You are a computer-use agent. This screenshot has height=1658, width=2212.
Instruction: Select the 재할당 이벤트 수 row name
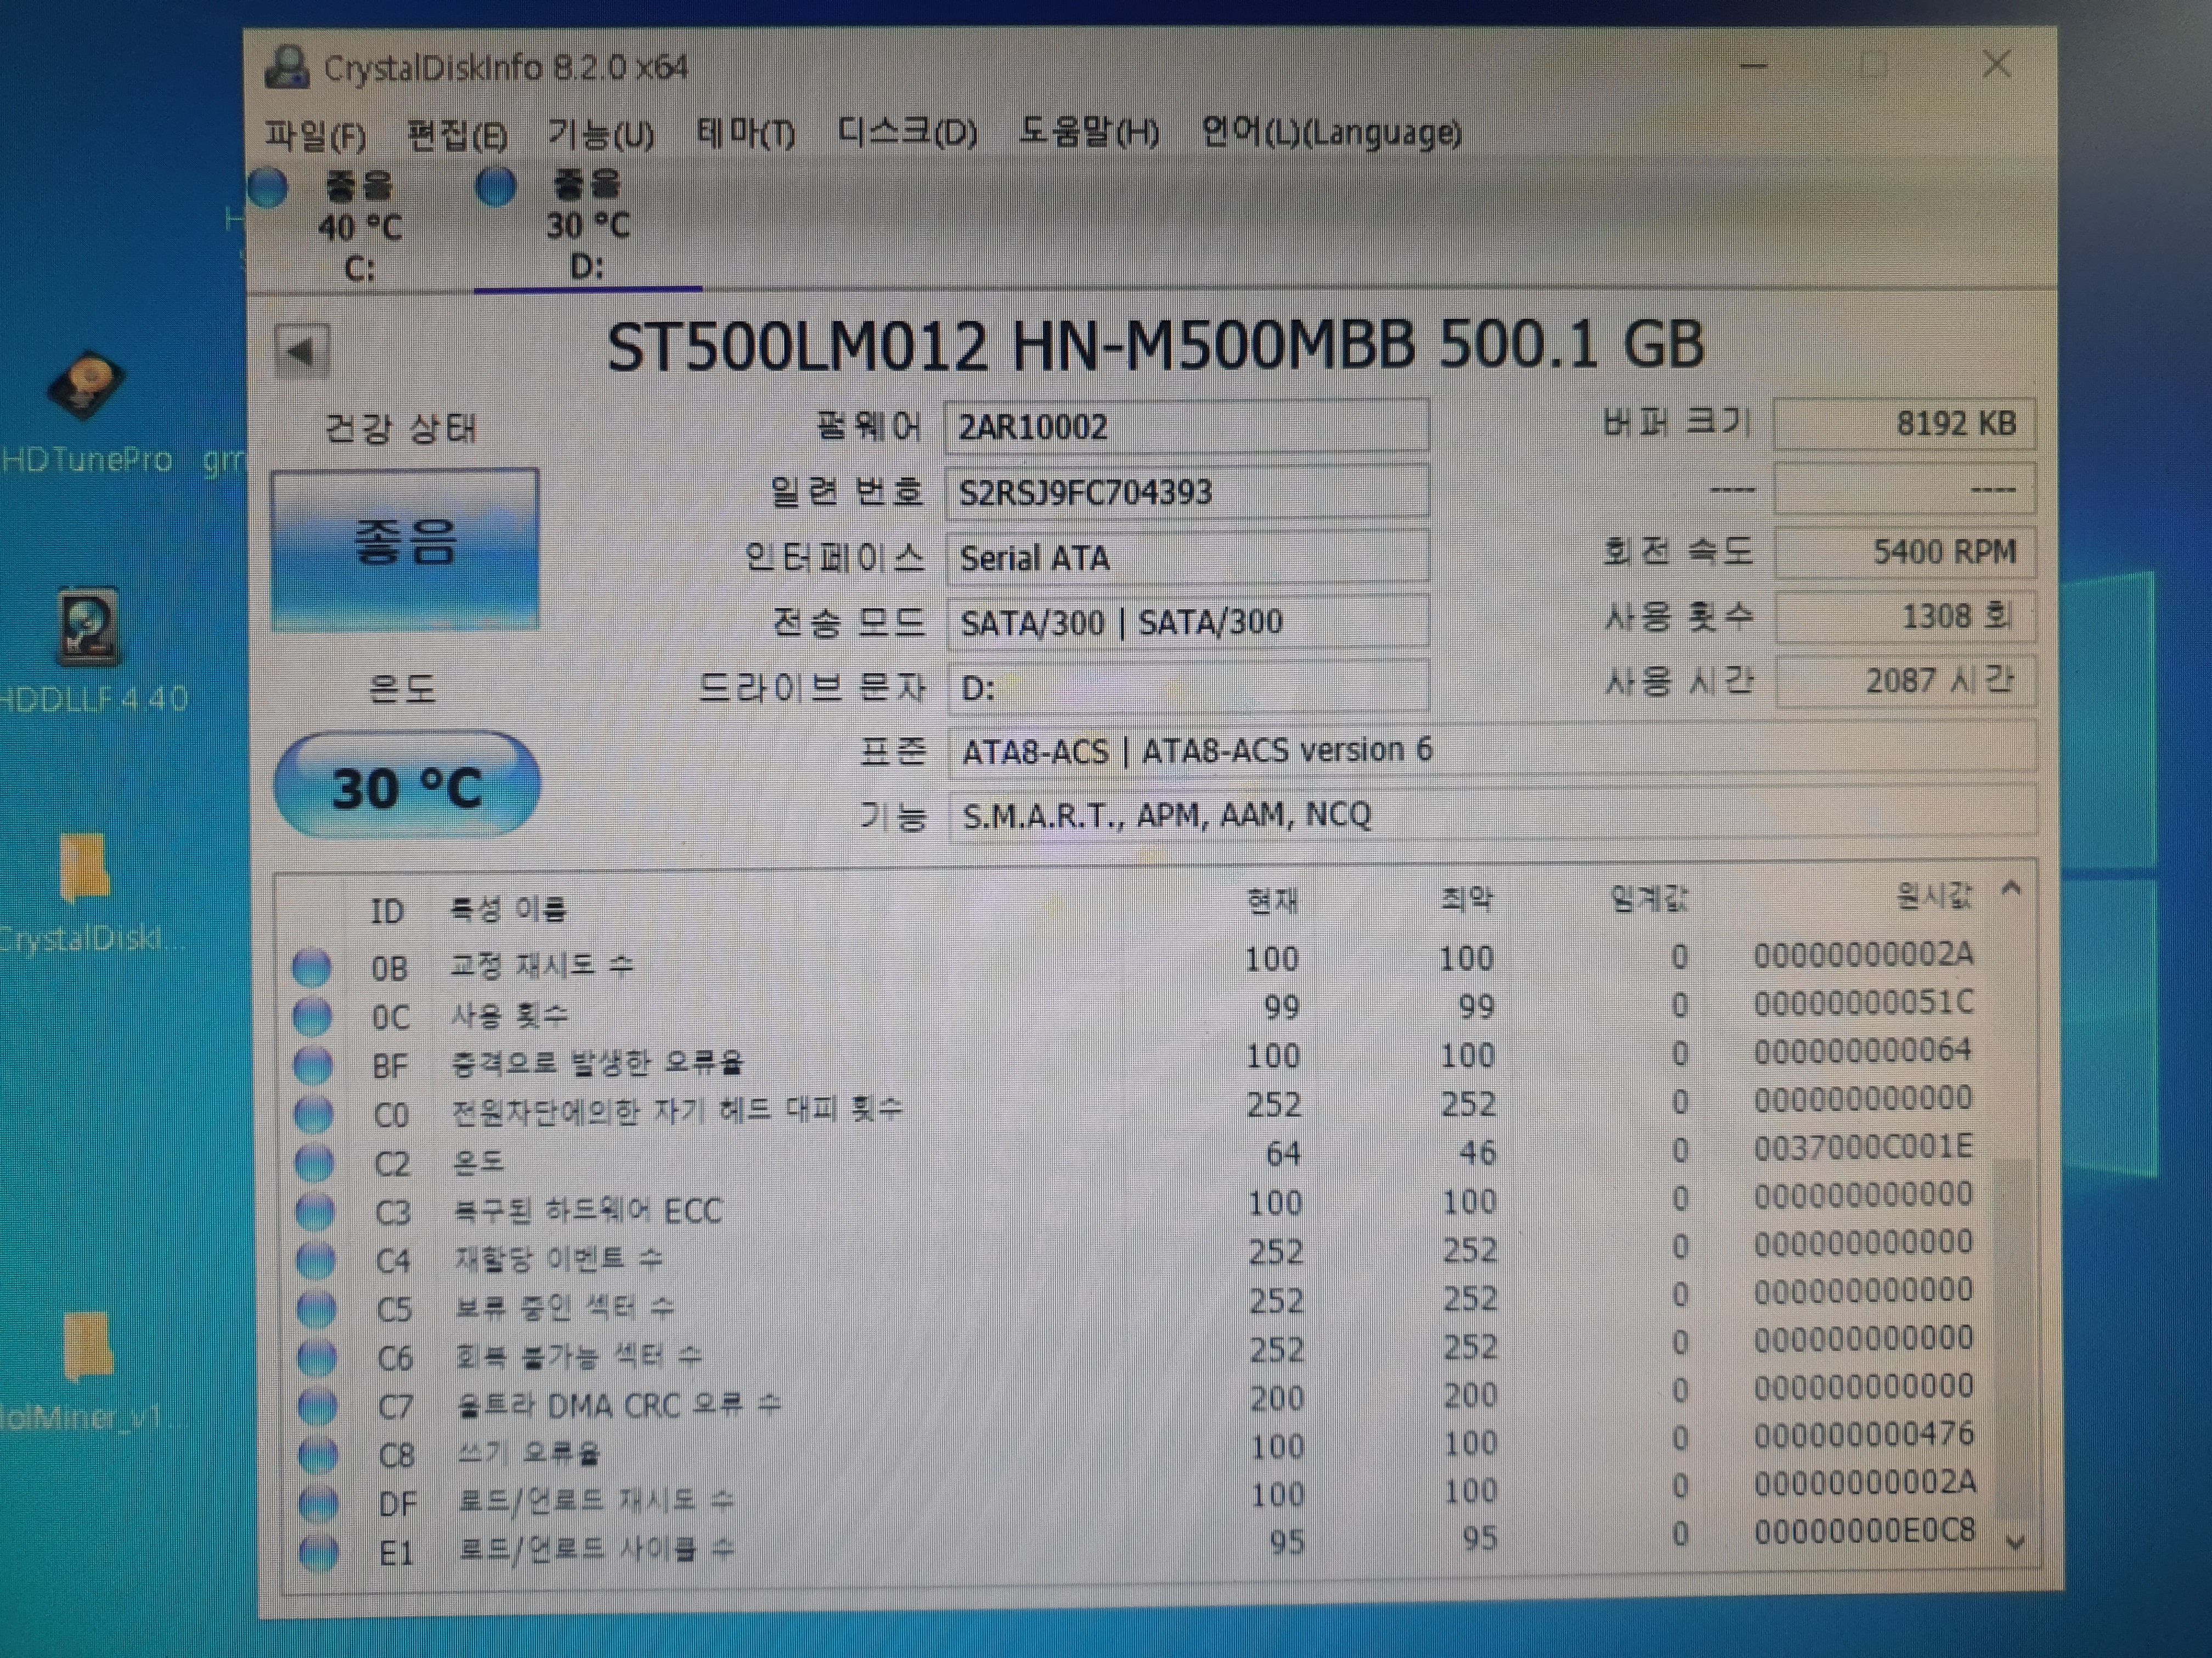tap(559, 1258)
